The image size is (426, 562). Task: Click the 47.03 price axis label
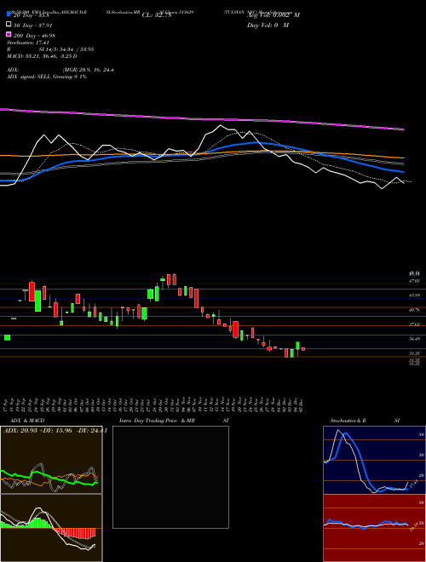(414, 281)
